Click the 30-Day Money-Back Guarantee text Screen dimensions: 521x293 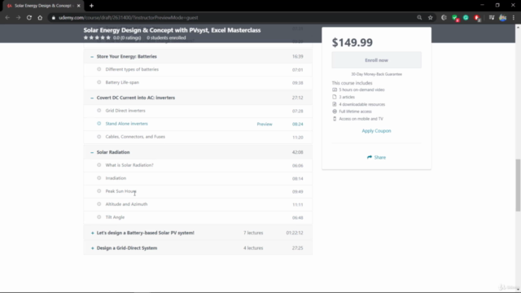pyautogui.click(x=376, y=74)
